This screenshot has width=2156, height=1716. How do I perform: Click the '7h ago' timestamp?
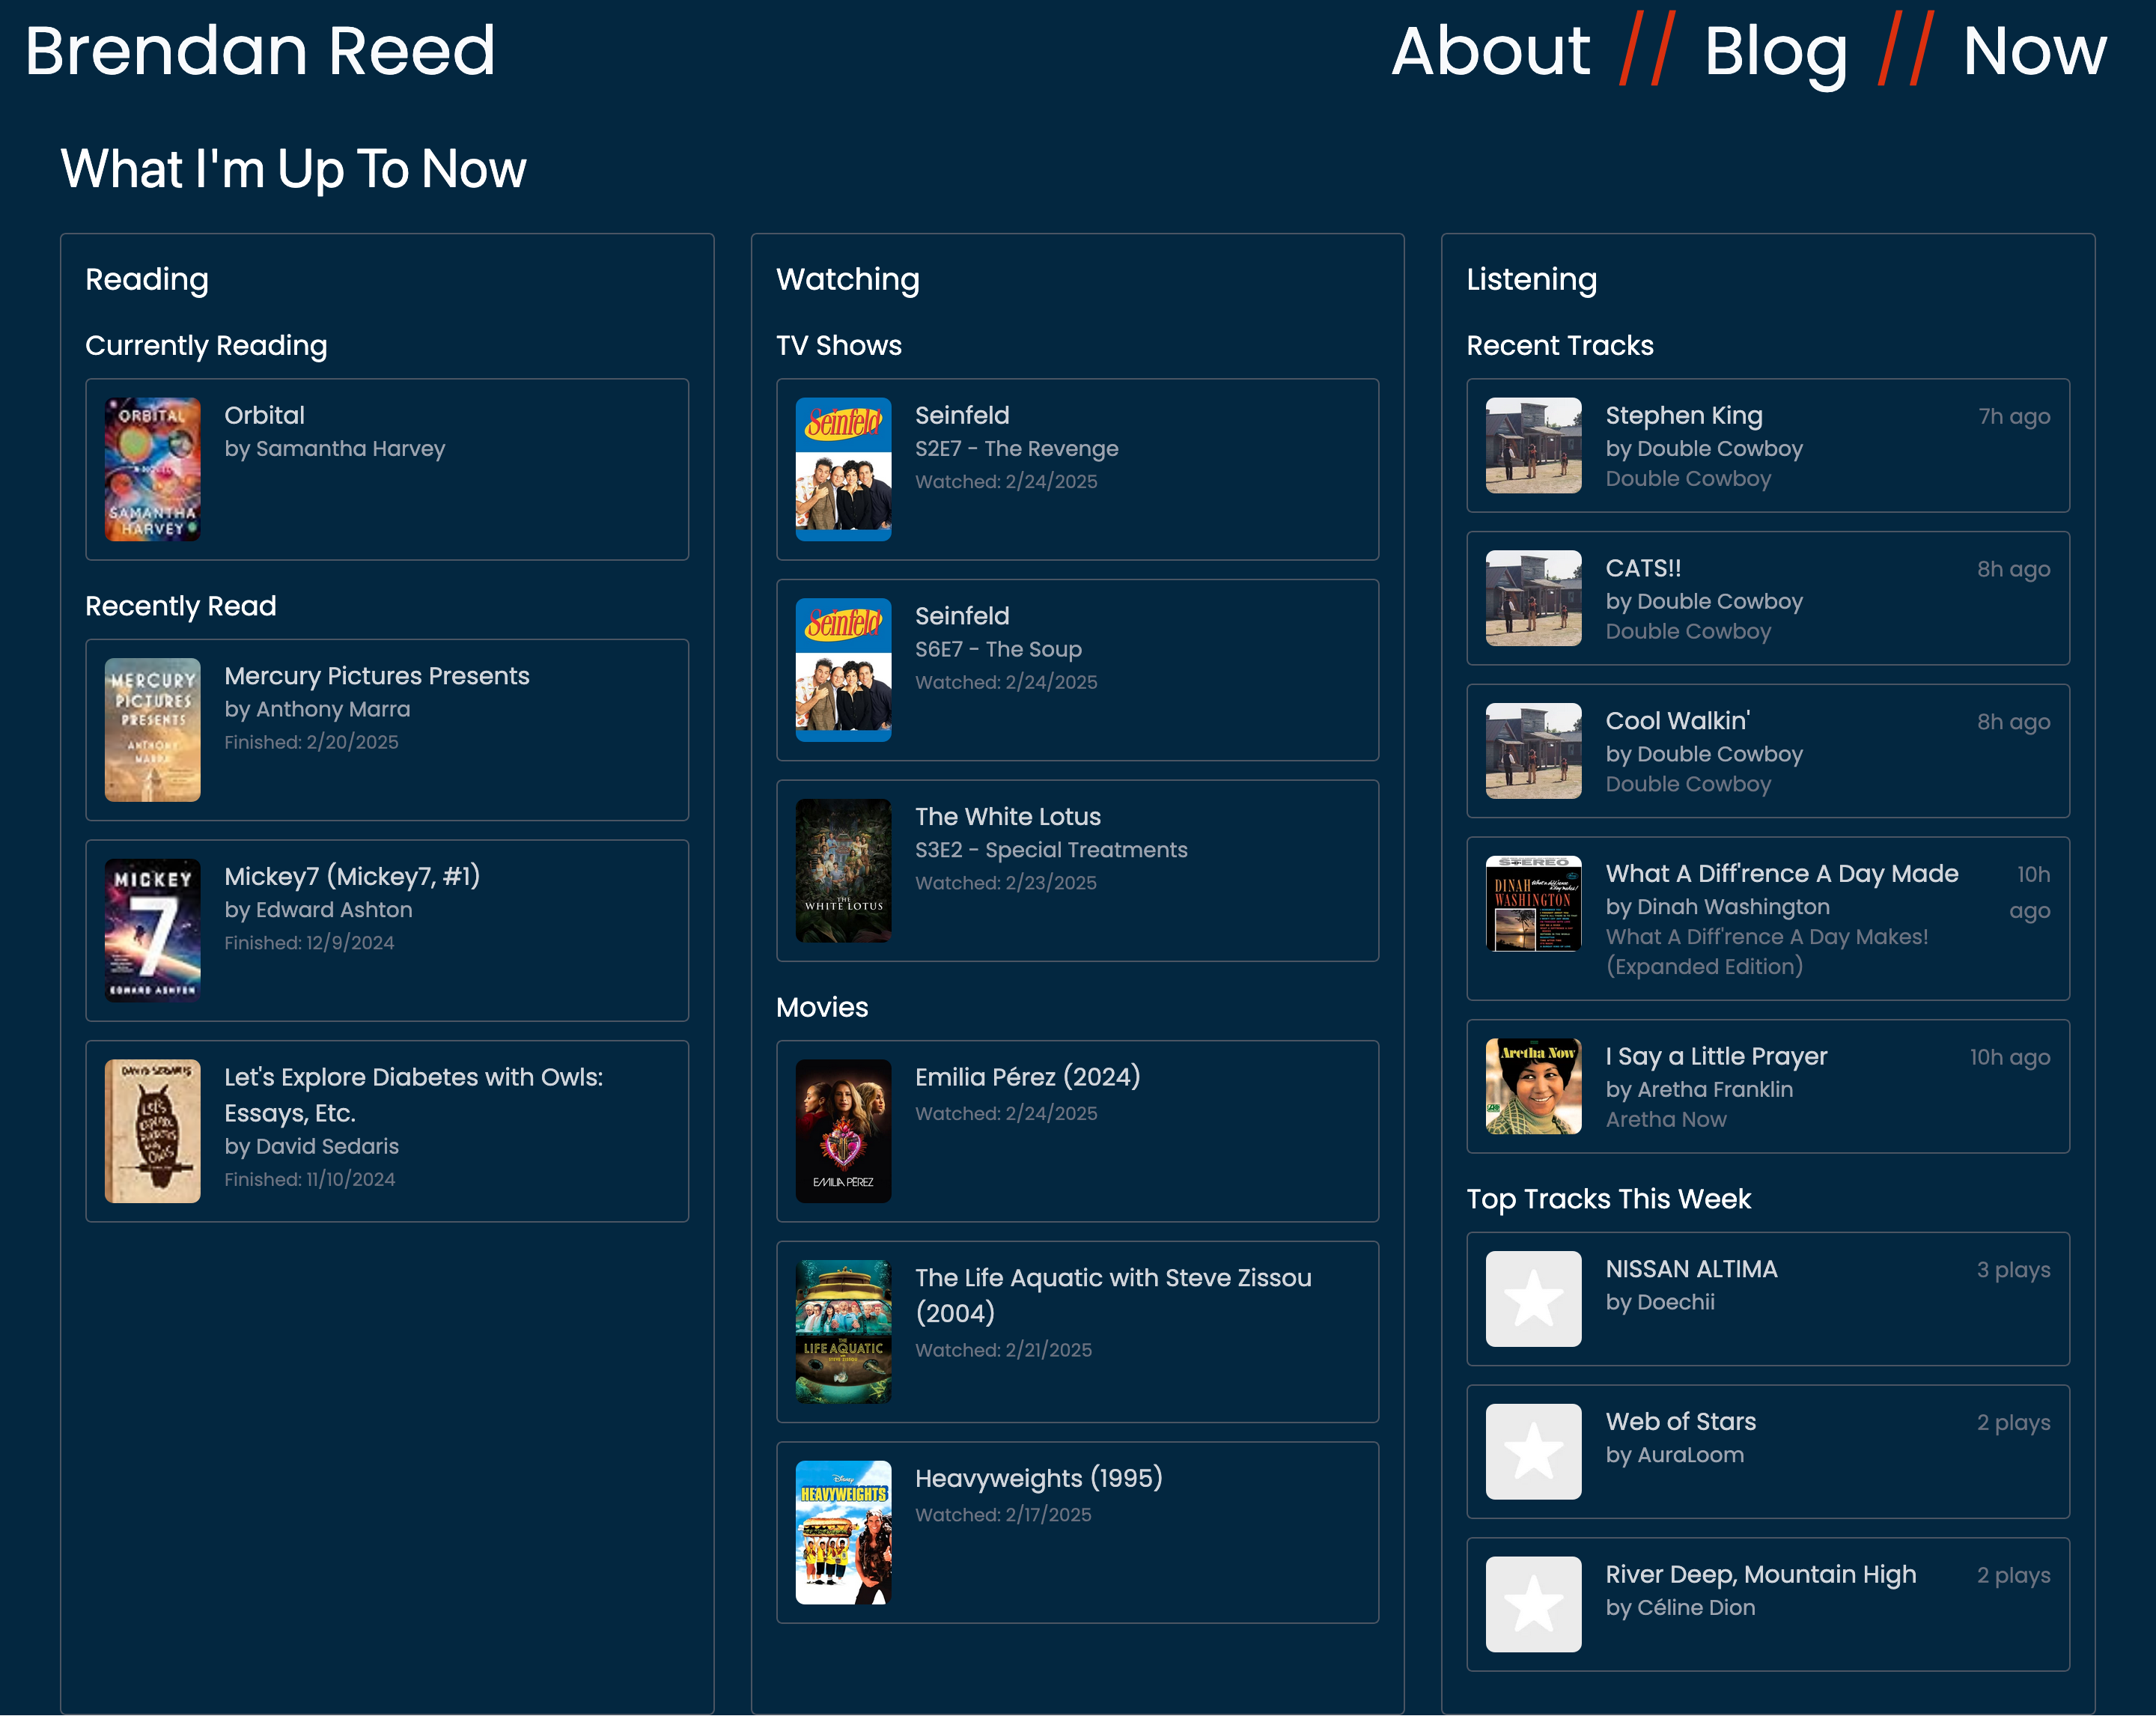pos(2014,417)
